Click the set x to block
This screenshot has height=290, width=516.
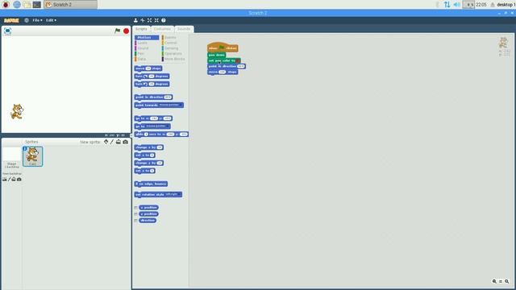coord(145,155)
